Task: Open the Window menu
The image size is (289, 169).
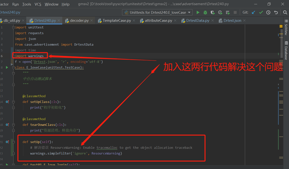Action: 51,4
